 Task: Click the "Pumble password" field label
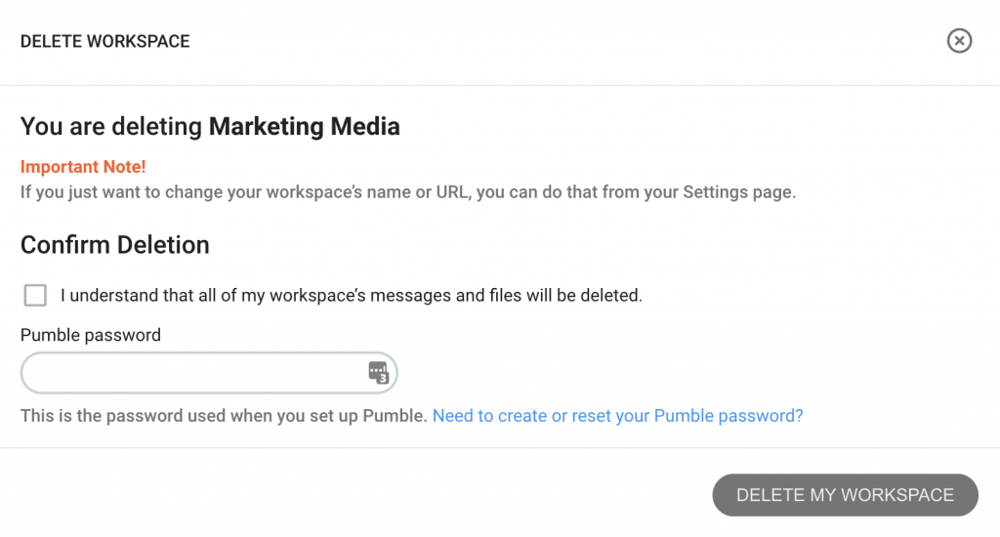tap(91, 335)
